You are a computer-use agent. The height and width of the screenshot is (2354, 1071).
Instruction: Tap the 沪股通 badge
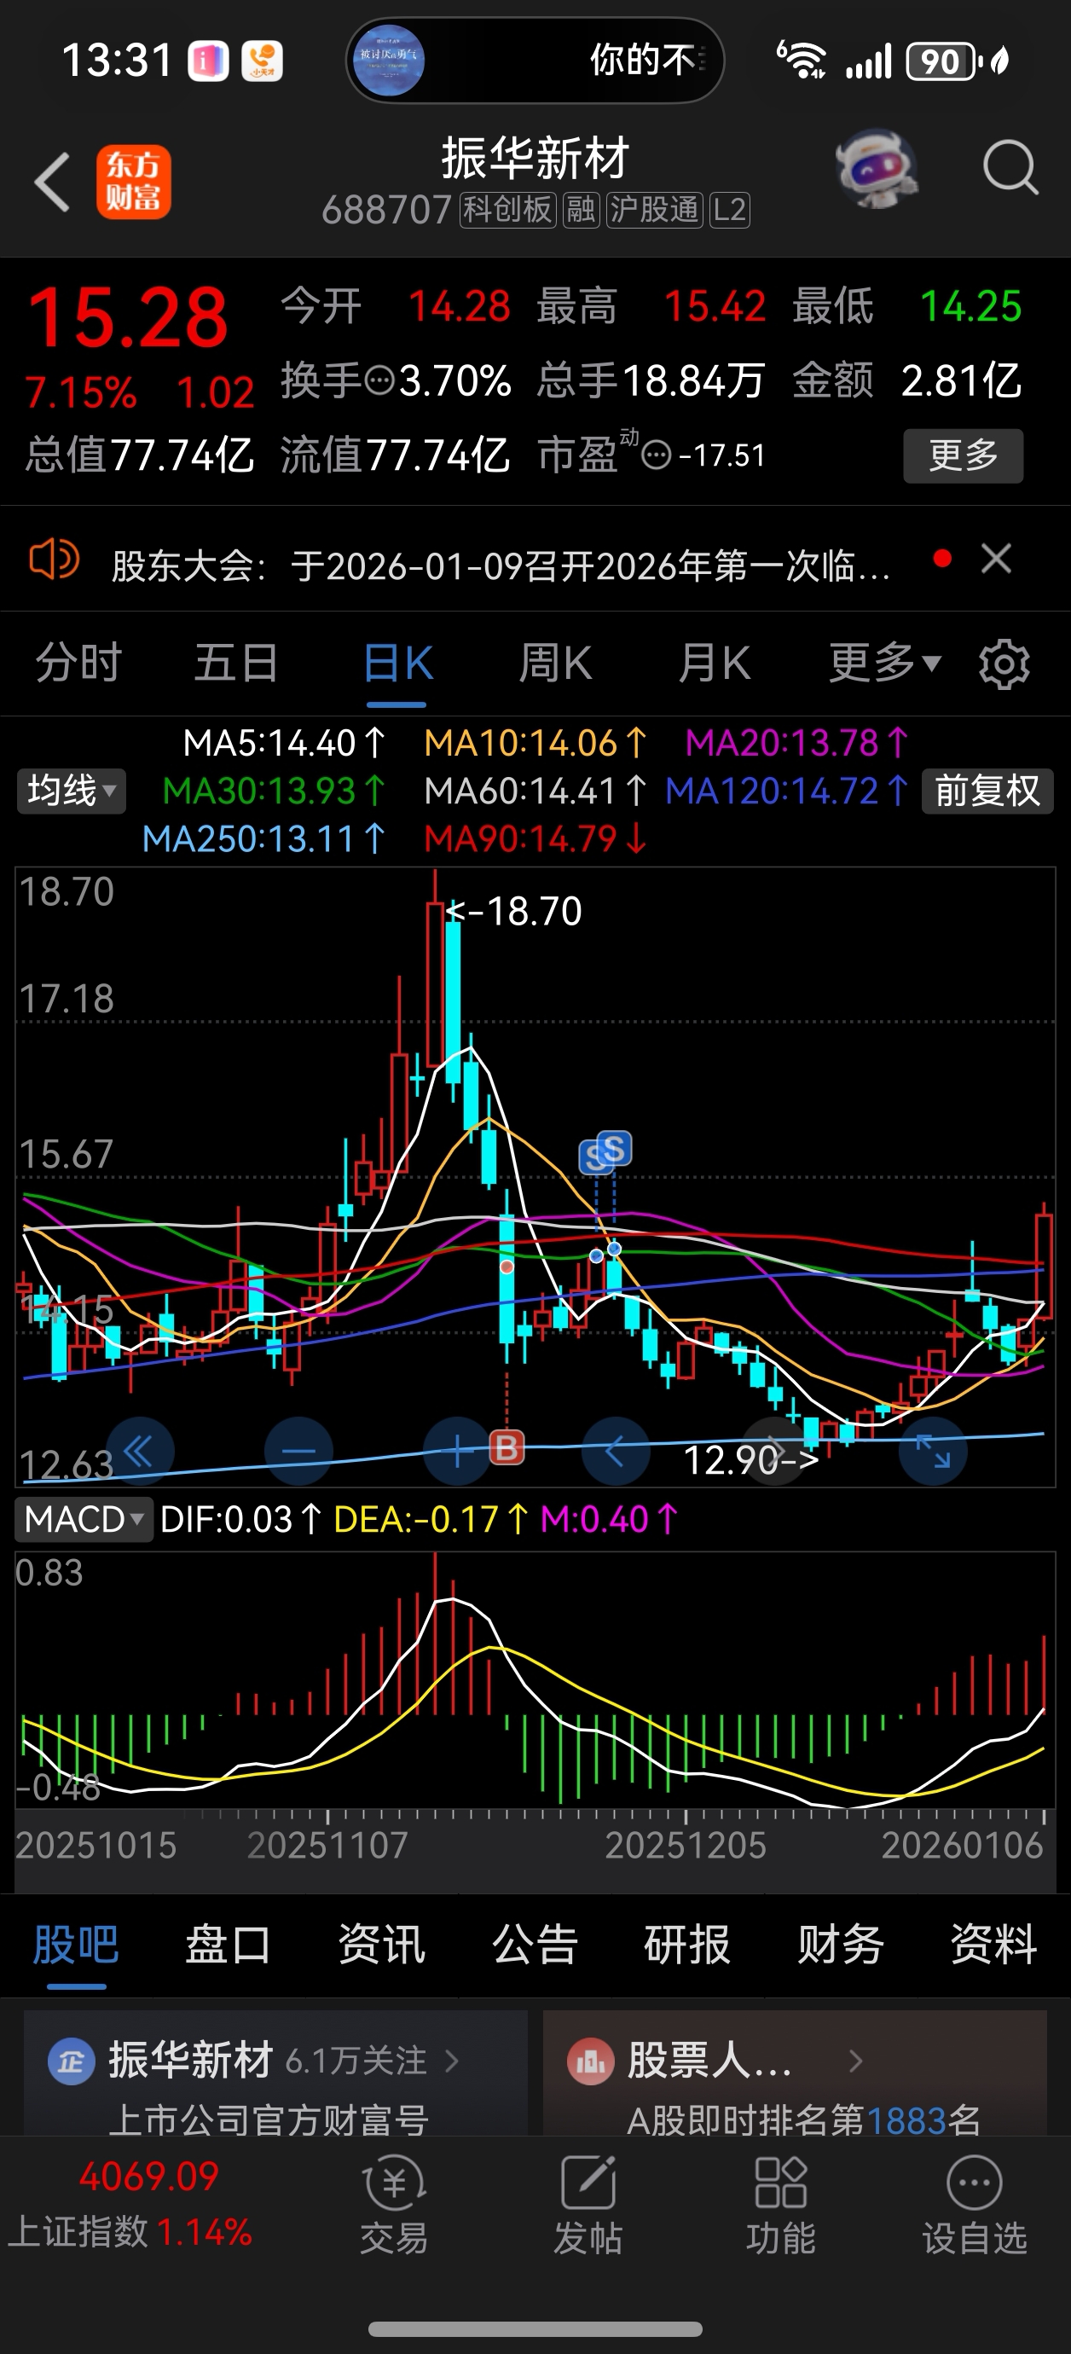653,210
